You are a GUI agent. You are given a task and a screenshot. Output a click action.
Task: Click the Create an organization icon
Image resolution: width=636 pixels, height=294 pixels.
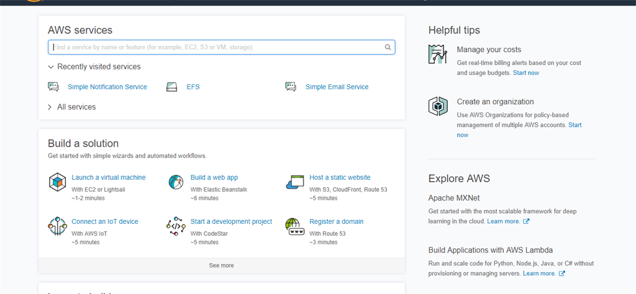(x=438, y=107)
